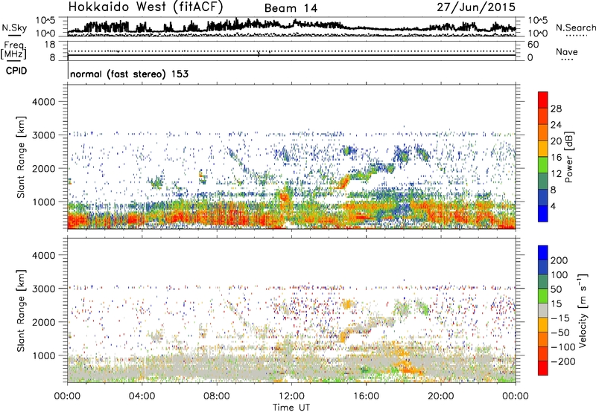This screenshot has height=412, width=596.
Task: Click the gray -15 to 15 Velocity colorbar segment
Action: coord(543,310)
